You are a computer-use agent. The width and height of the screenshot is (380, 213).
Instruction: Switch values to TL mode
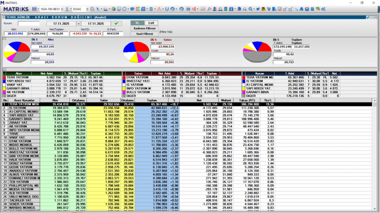[x=137, y=23]
